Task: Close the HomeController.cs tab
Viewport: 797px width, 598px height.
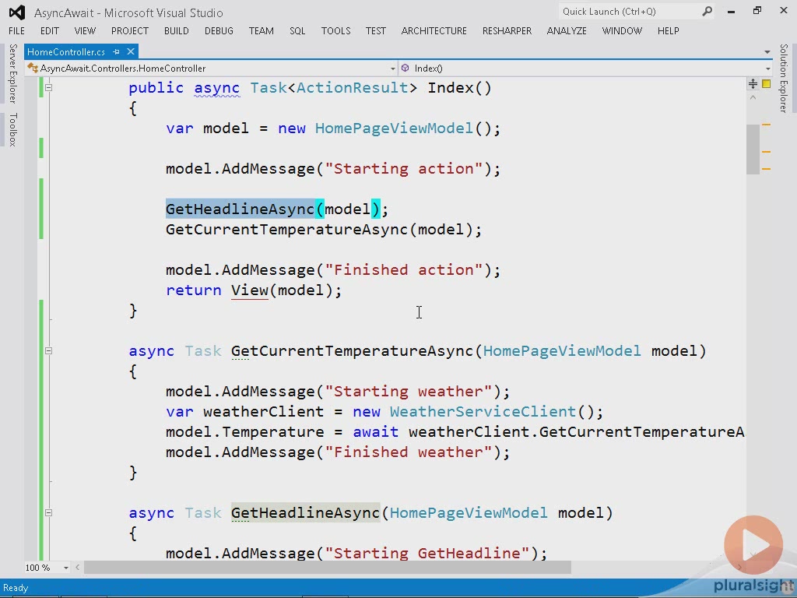Action: [131, 51]
